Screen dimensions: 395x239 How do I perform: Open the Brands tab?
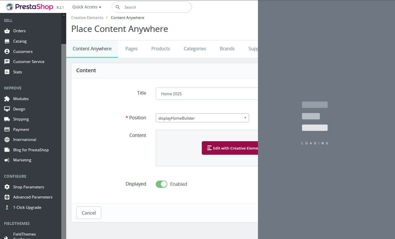click(x=227, y=49)
